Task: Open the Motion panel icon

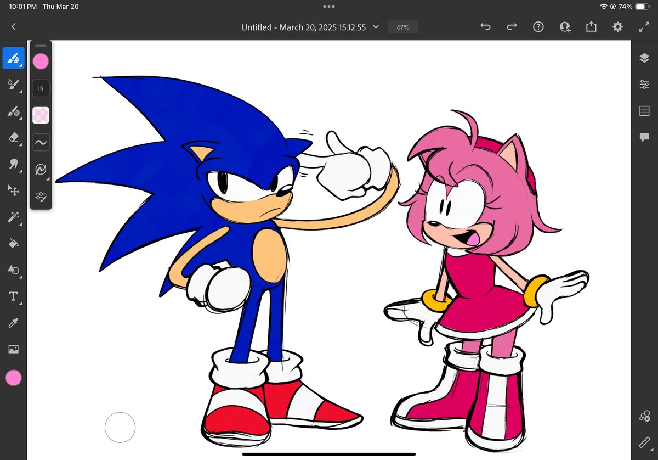Action: click(x=644, y=416)
